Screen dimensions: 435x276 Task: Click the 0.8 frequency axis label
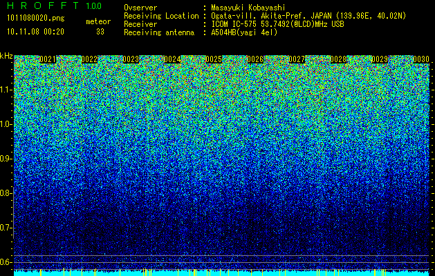[x=5, y=193]
